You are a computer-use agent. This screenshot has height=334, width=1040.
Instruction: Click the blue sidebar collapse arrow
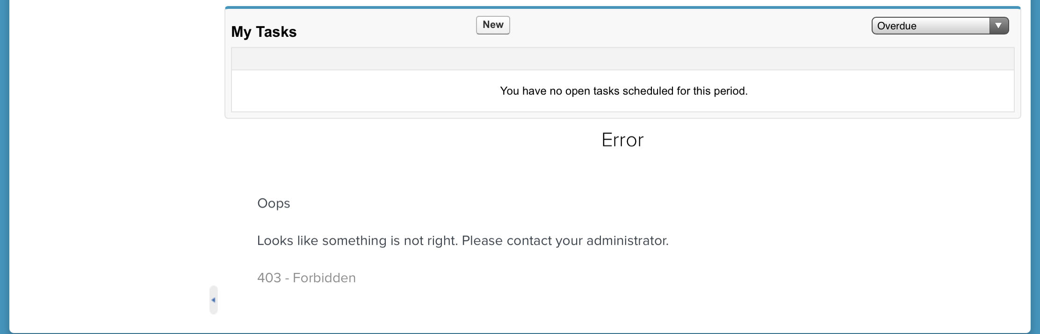point(213,300)
